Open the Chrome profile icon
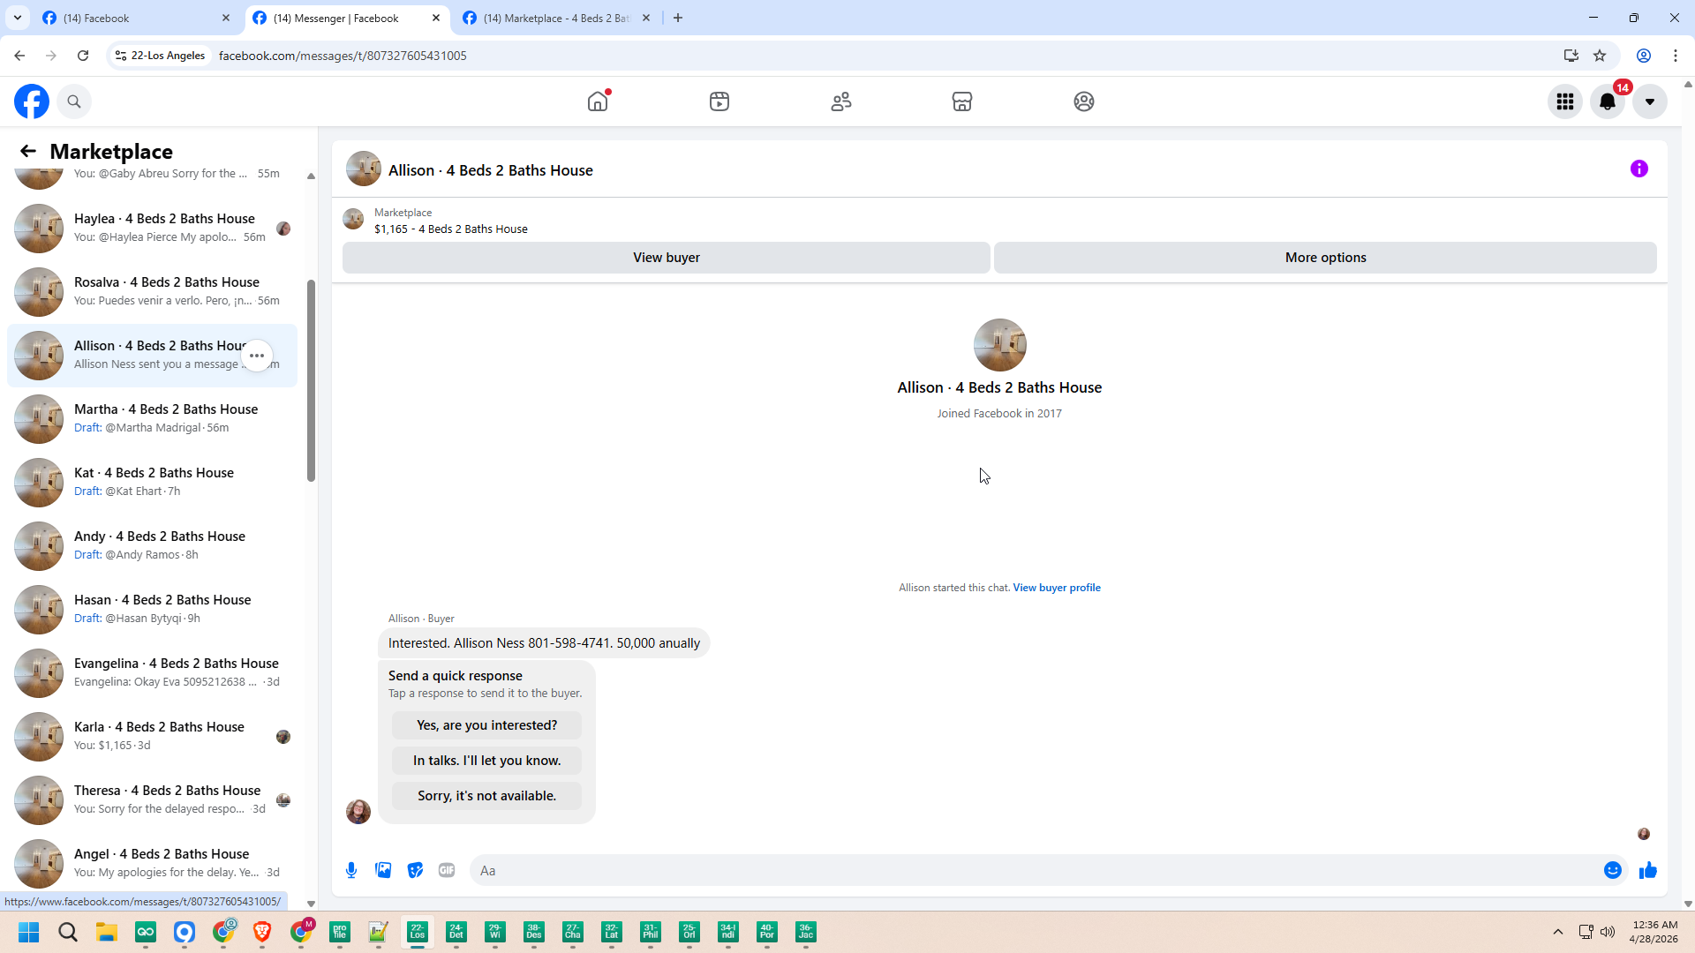Screen dimensions: 1695x953 [1644, 56]
